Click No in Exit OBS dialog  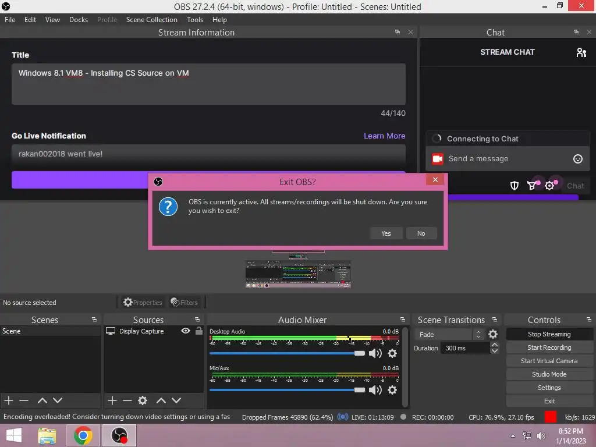click(x=421, y=233)
